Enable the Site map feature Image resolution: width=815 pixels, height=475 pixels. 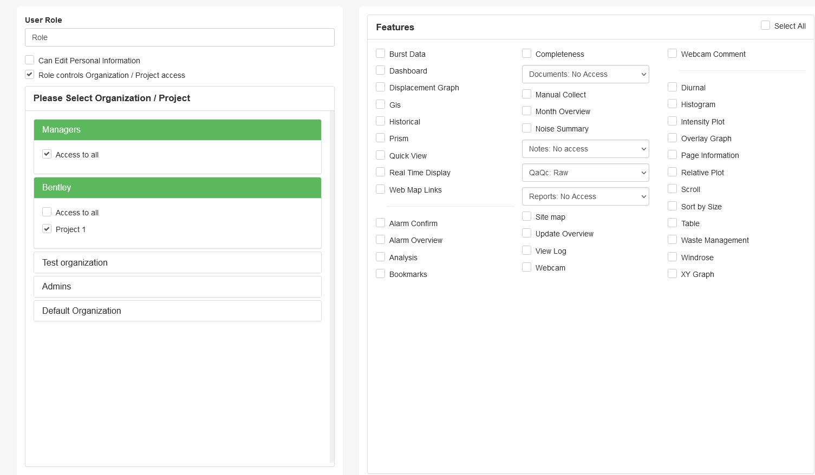[x=527, y=216]
